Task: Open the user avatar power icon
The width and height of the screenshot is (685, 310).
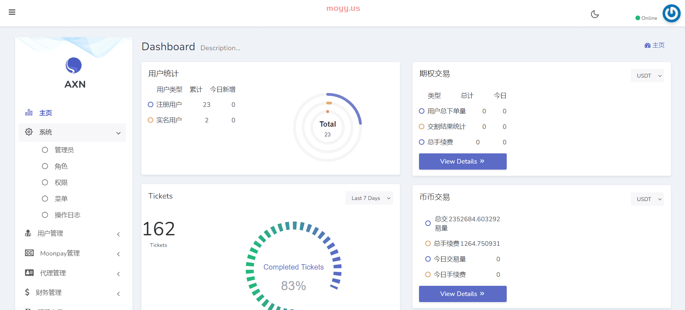Action: pyautogui.click(x=671, y=13)
